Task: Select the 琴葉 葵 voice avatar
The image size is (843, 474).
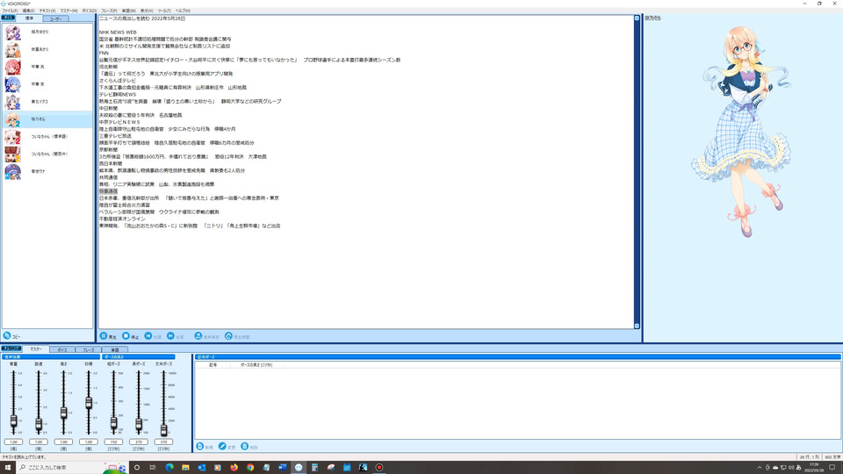Action: point(13,84)
